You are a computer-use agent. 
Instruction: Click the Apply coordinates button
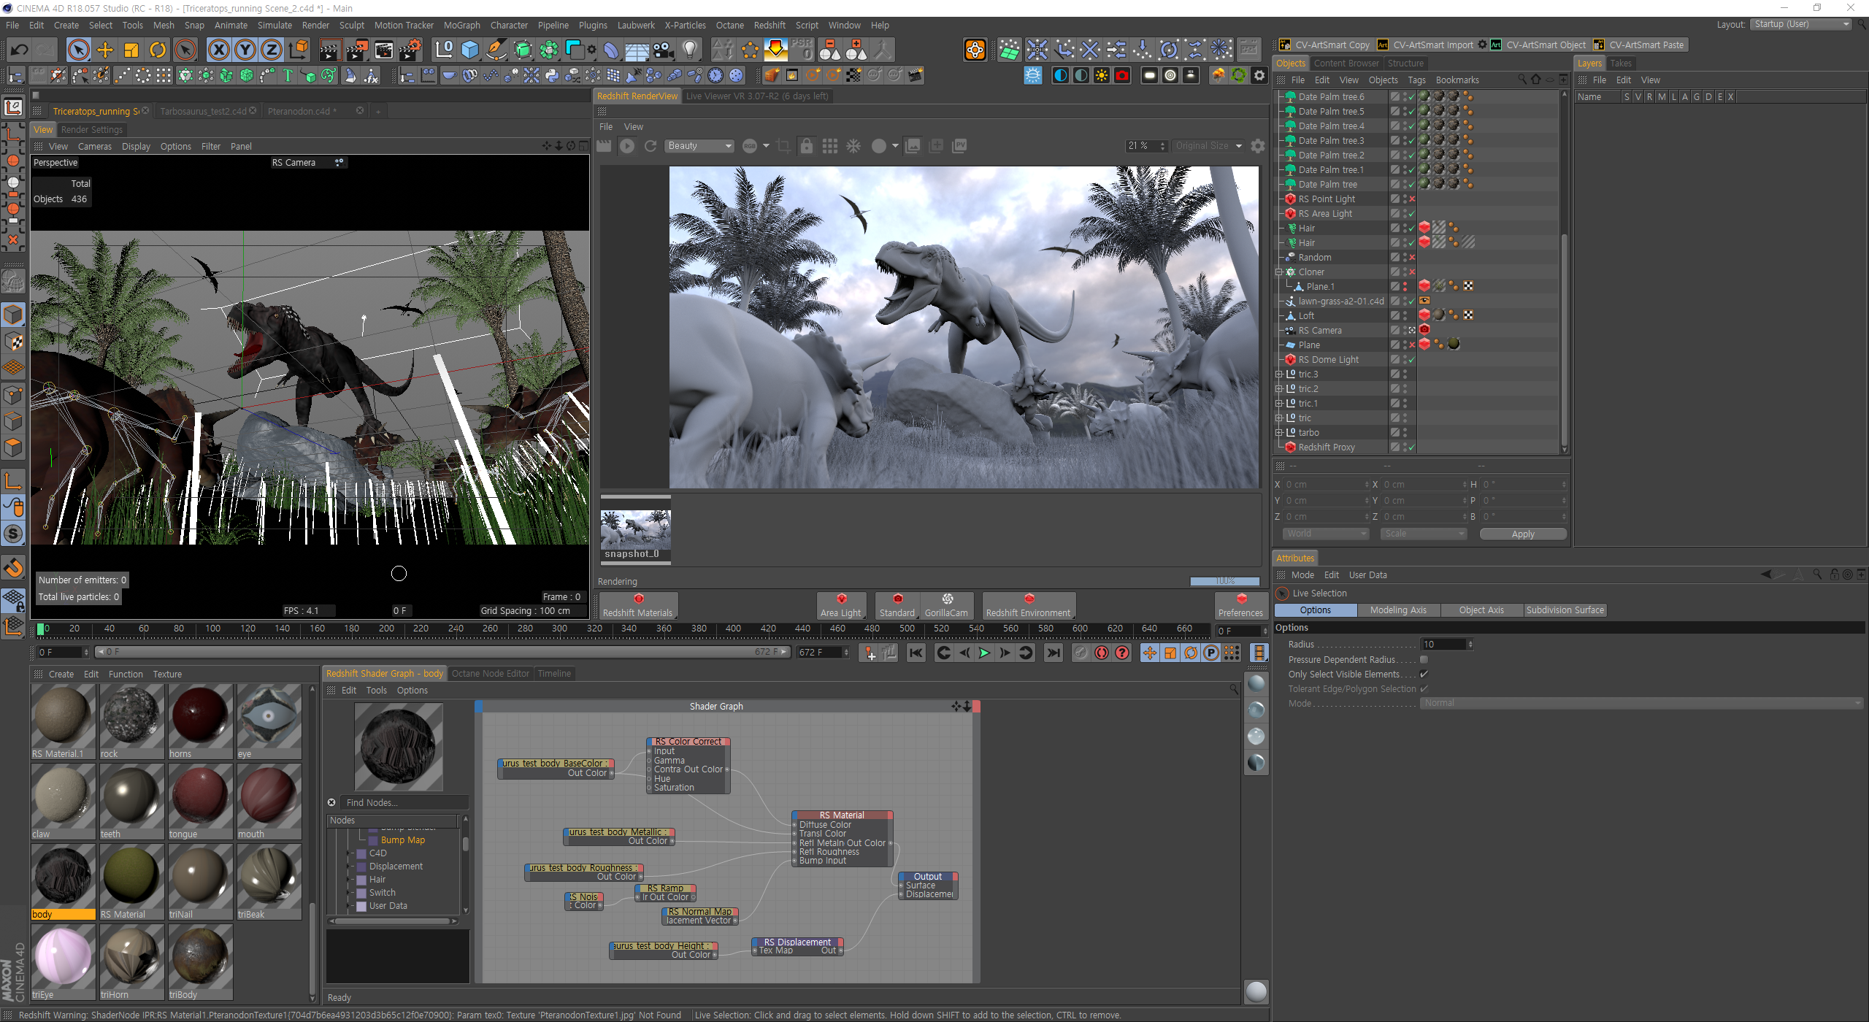1523,534
